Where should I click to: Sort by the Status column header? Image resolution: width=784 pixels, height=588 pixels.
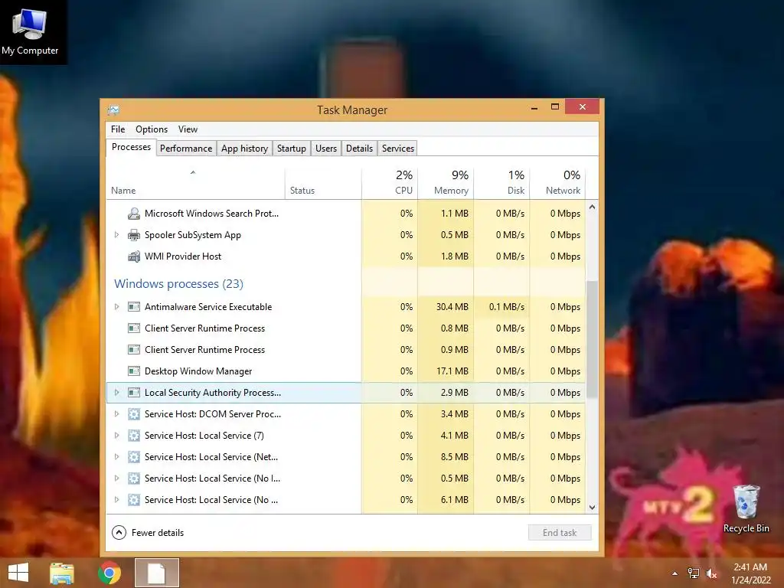[x=323, y=182]
